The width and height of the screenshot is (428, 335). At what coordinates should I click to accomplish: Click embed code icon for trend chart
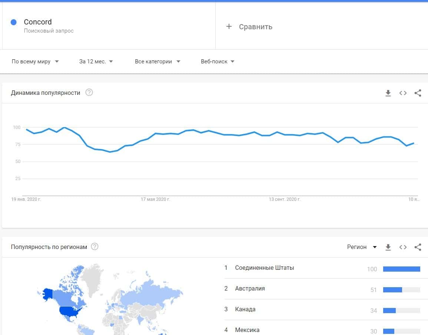(x=403, y=93)
